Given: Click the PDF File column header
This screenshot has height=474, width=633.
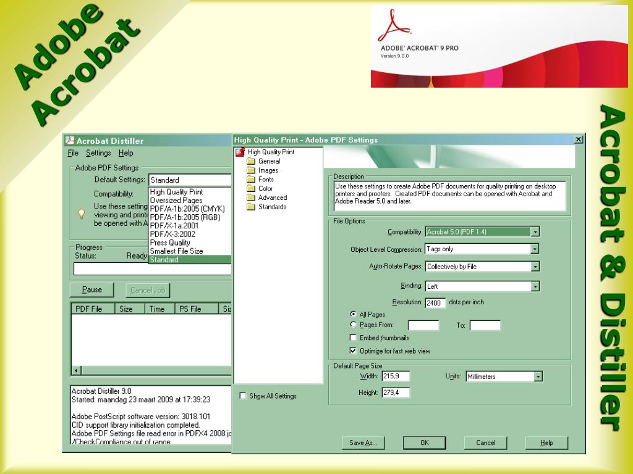Looking at the screenshot, I should tap(93, 309).
